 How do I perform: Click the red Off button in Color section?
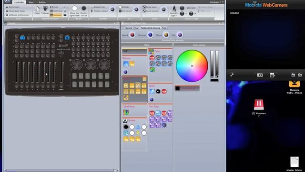pyautogui.click(x=152, y=58)
